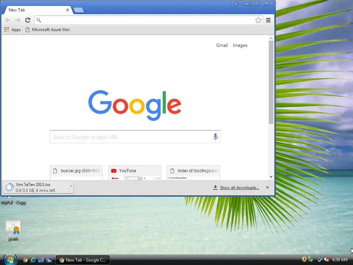The image size is (353, 265).
Task: Click the green tray icon next to the shield
Action: tap(311, 259)
